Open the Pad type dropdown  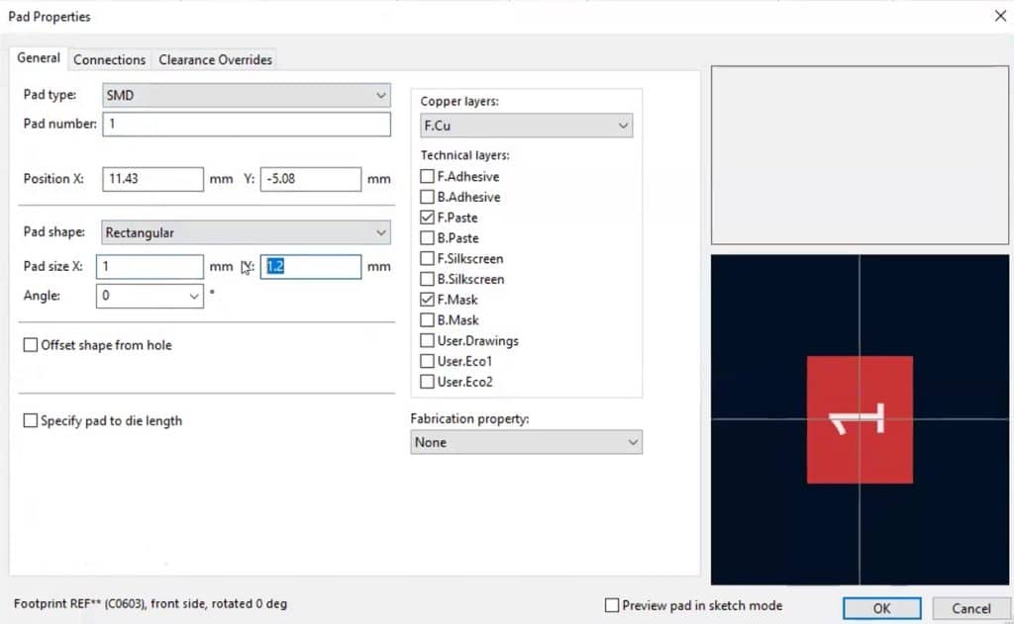(x=380, y=95)
